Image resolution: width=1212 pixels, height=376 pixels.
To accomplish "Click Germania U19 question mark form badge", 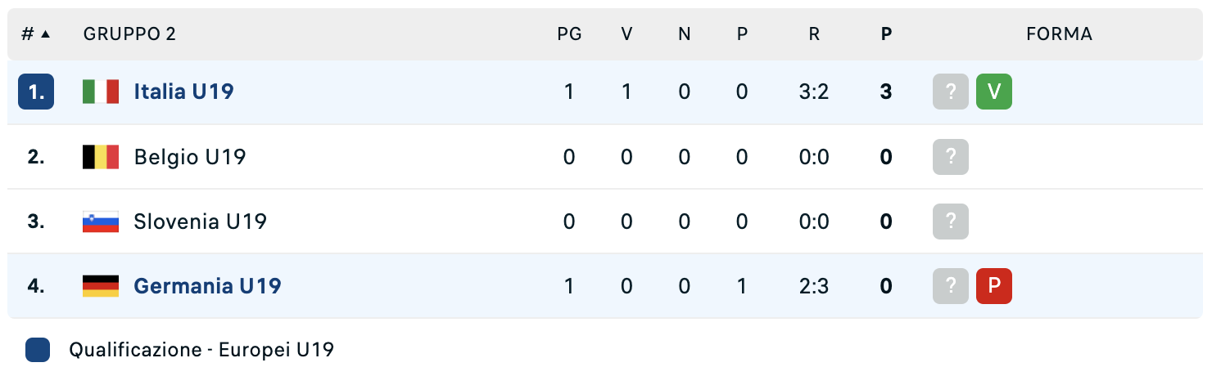I will pyautogui.click(x=951, y=286).
